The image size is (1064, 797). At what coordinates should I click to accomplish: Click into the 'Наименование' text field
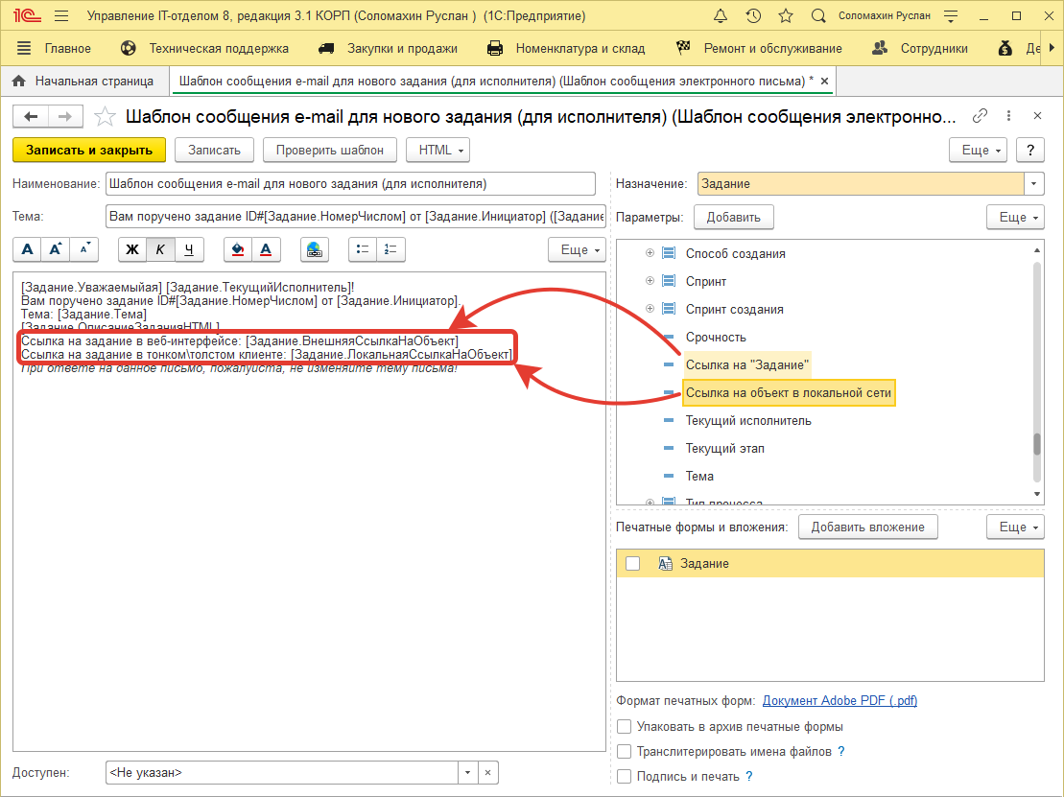pyautogui.click(x=350, y=183)
